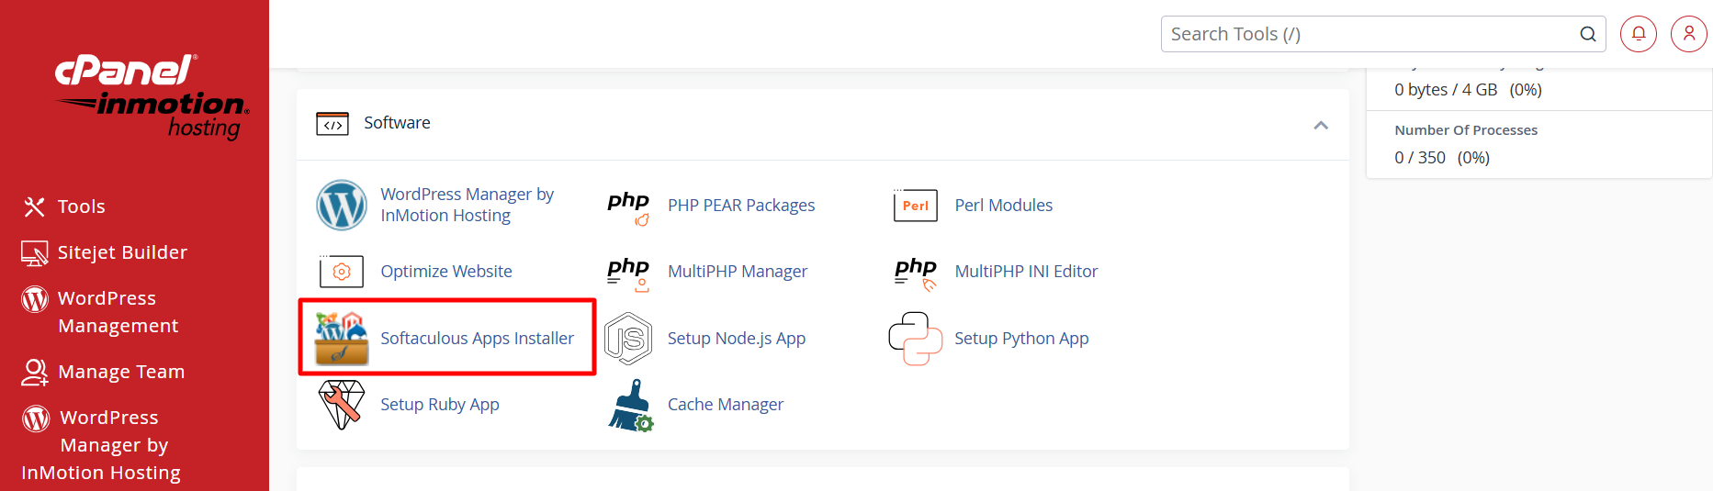Open MultiPHP Manager link

pyautogui.click(x=738, y=272)
